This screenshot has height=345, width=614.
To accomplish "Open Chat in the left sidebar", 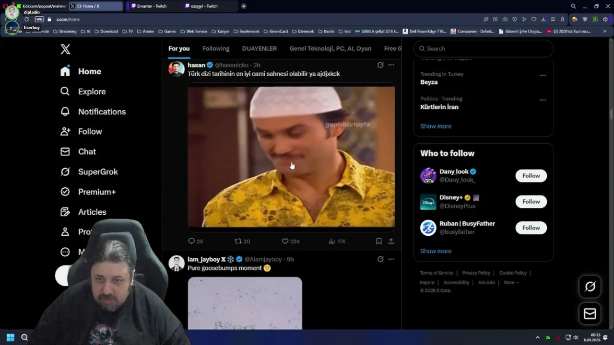I will pyautogui.click(x=78, y=152).
